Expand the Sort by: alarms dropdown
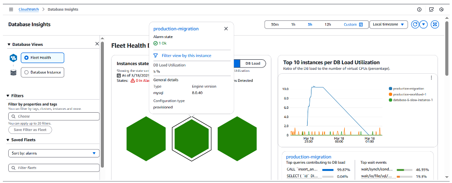The width and height of the screenshot is (452, 183). click(x=54, y=154)
